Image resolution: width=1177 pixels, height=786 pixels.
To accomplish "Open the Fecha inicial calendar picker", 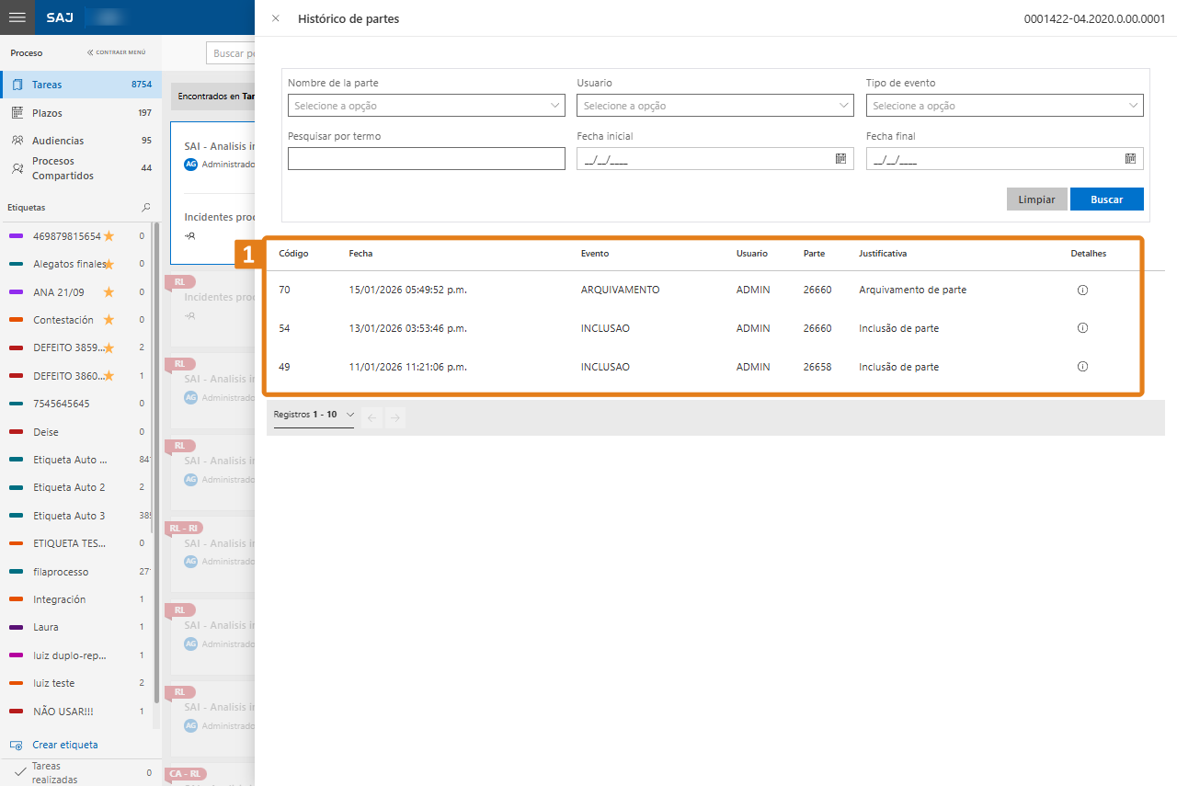I will point(840,159).
